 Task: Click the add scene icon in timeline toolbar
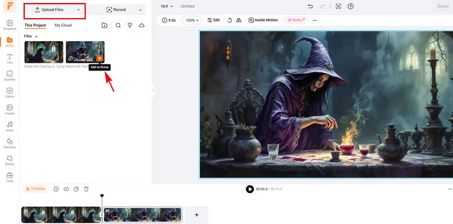click(x=56, y=189)
